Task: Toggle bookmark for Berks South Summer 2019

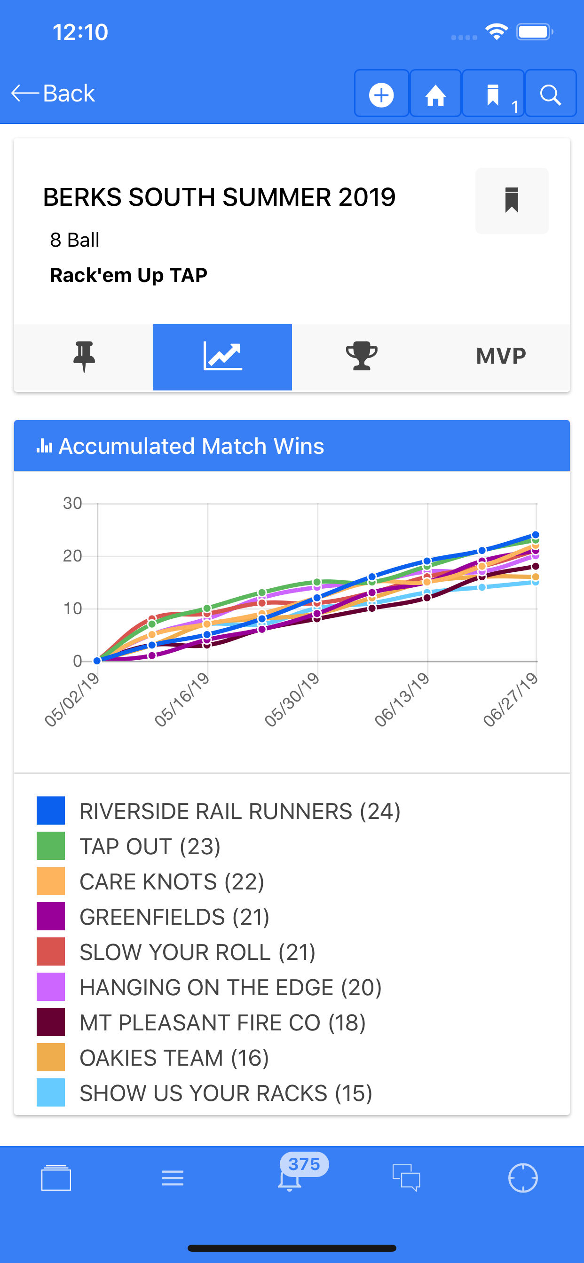Action: [x=512, y=201]
